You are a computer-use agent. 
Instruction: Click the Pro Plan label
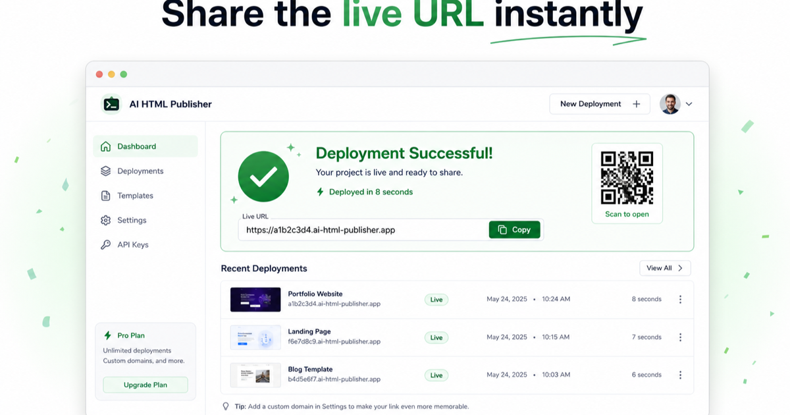tap(131, 336)
